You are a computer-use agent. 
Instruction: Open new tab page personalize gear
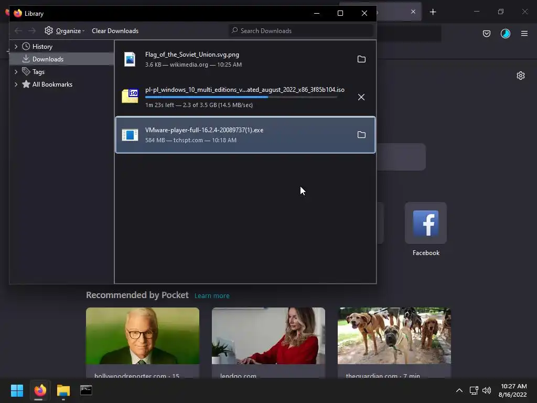click(x=521, y=76)
